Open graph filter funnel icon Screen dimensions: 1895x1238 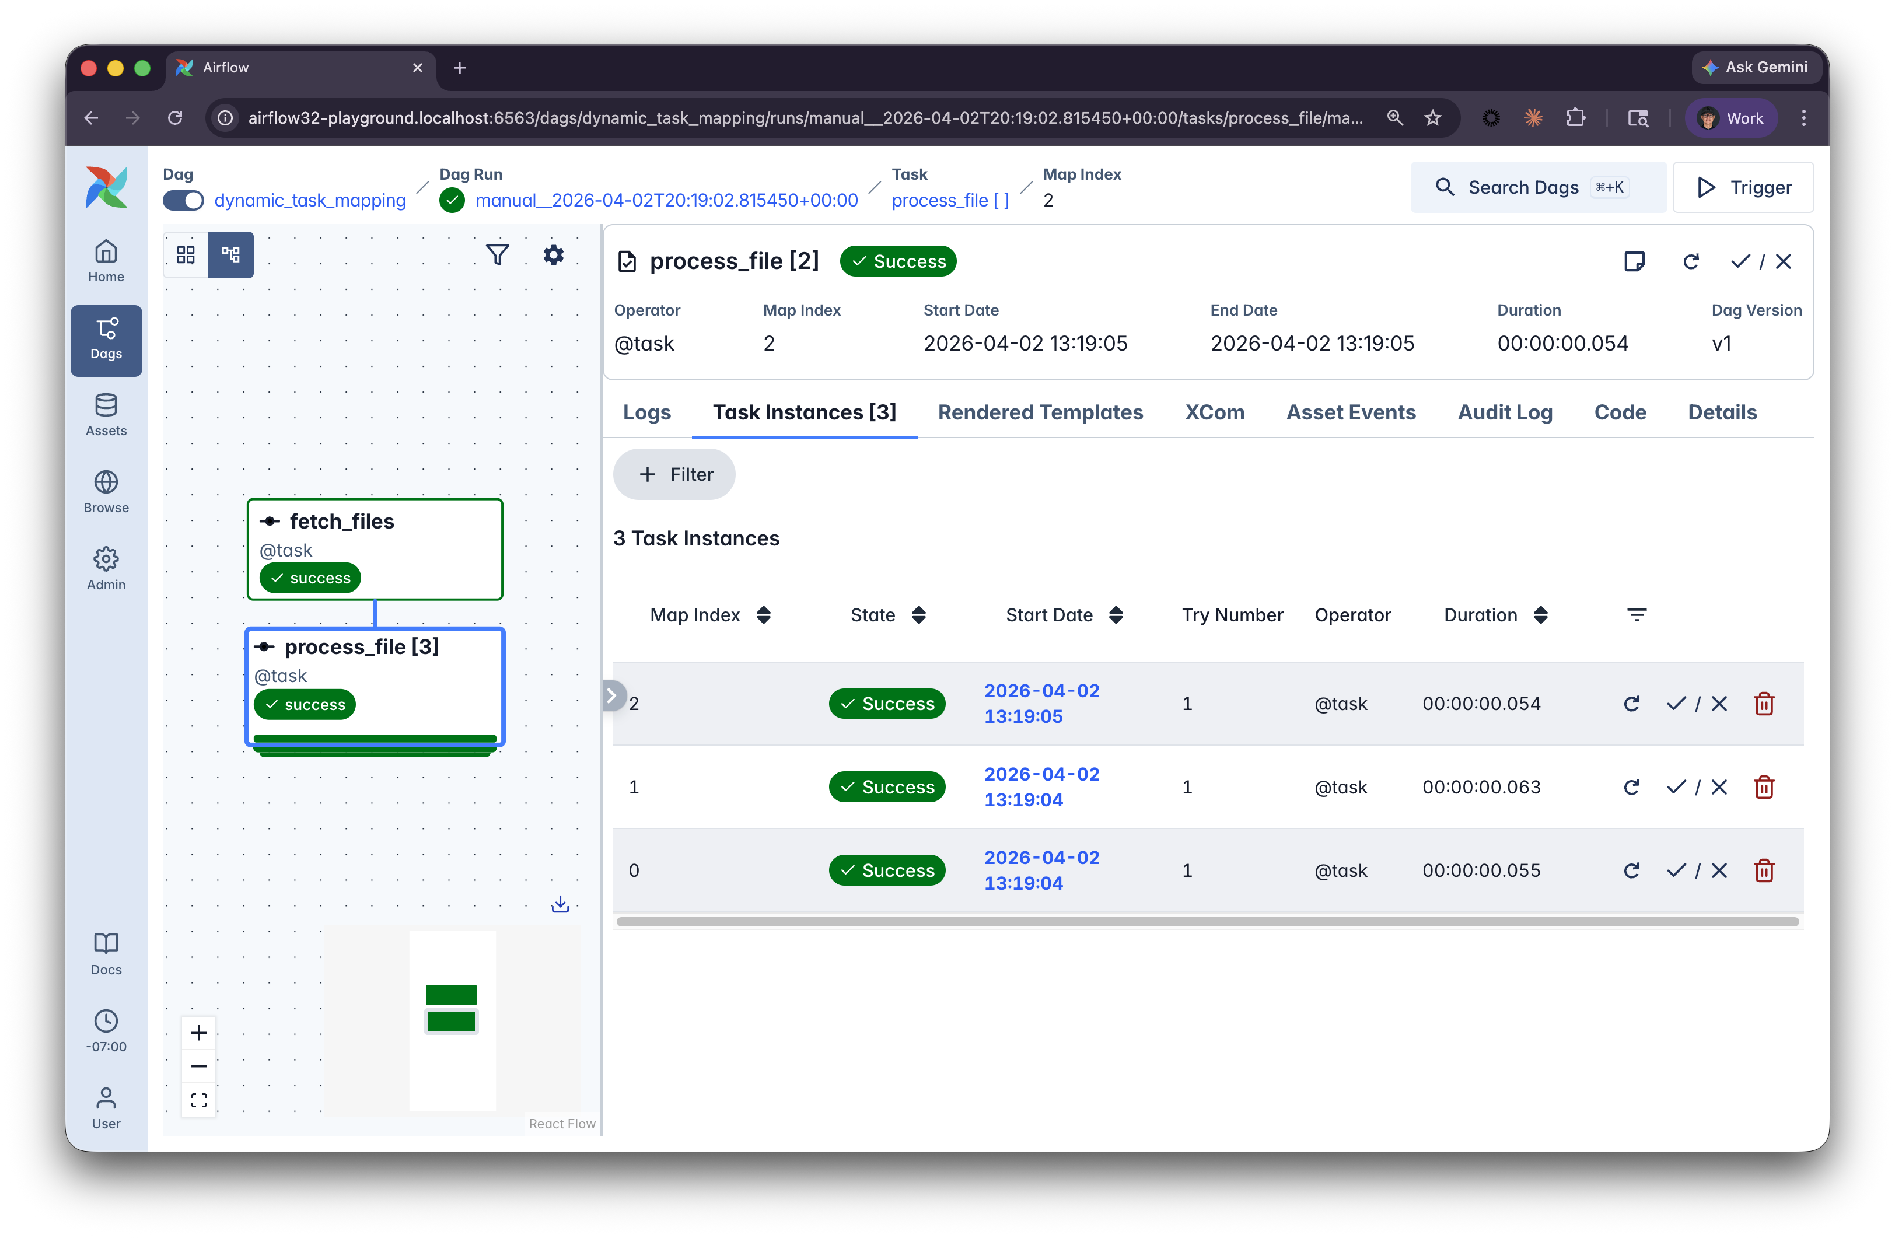tap(498, 255)
